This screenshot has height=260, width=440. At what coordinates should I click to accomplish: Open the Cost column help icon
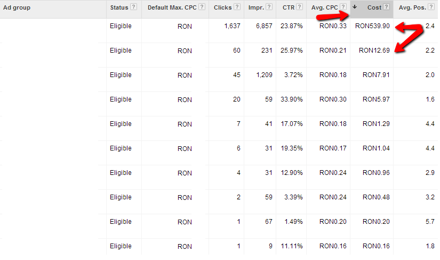pyautogui.click(x=387, y=7)
